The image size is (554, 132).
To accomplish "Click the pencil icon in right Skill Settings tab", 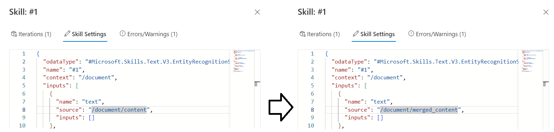I will (356, 34).
